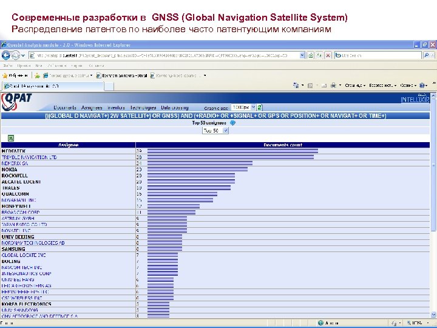Open NORDNAV TECHNOLOGIES AB assignee link

33,243
